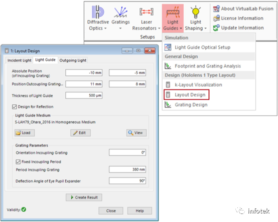Click the green Validity checkmark icon
Image resolution: width=278 pixels, height=222 pixels.
(x=24, y=209)
